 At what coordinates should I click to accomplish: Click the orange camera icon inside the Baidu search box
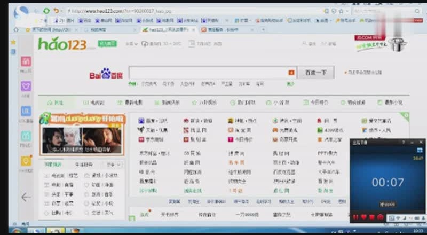coord(291,73)
